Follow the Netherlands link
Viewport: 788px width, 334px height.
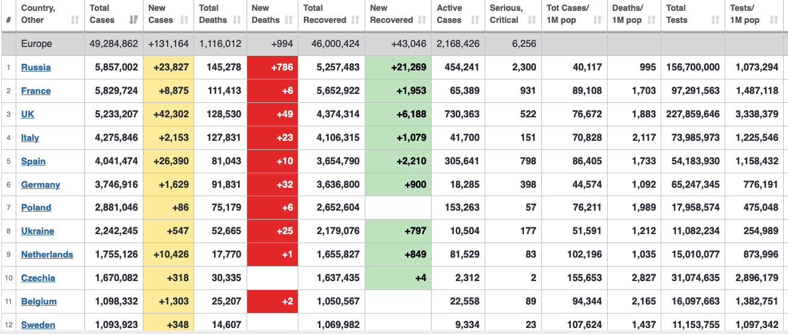click(x=47, y=255)
